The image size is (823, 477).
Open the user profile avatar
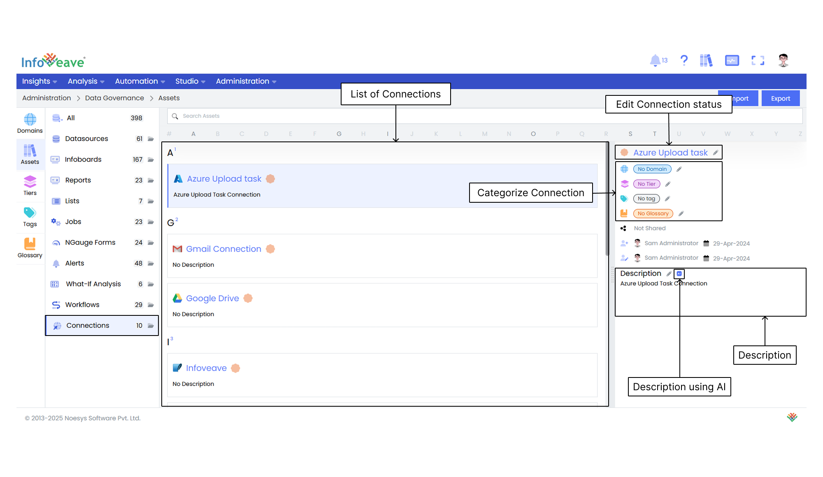tap(783, 60)
